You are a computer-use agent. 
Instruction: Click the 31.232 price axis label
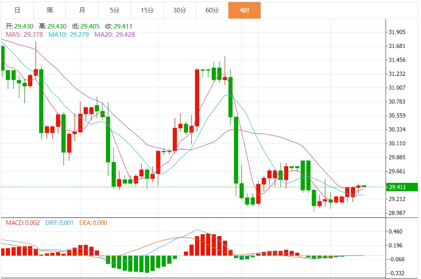pos(397,74)
